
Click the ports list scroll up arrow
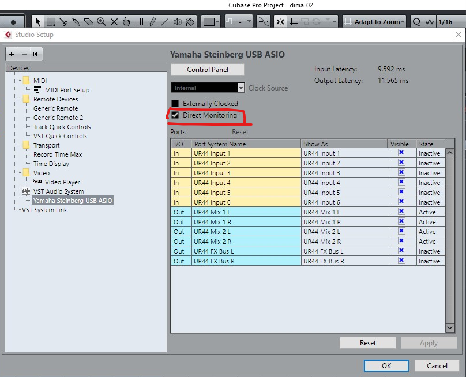[450, 153]
